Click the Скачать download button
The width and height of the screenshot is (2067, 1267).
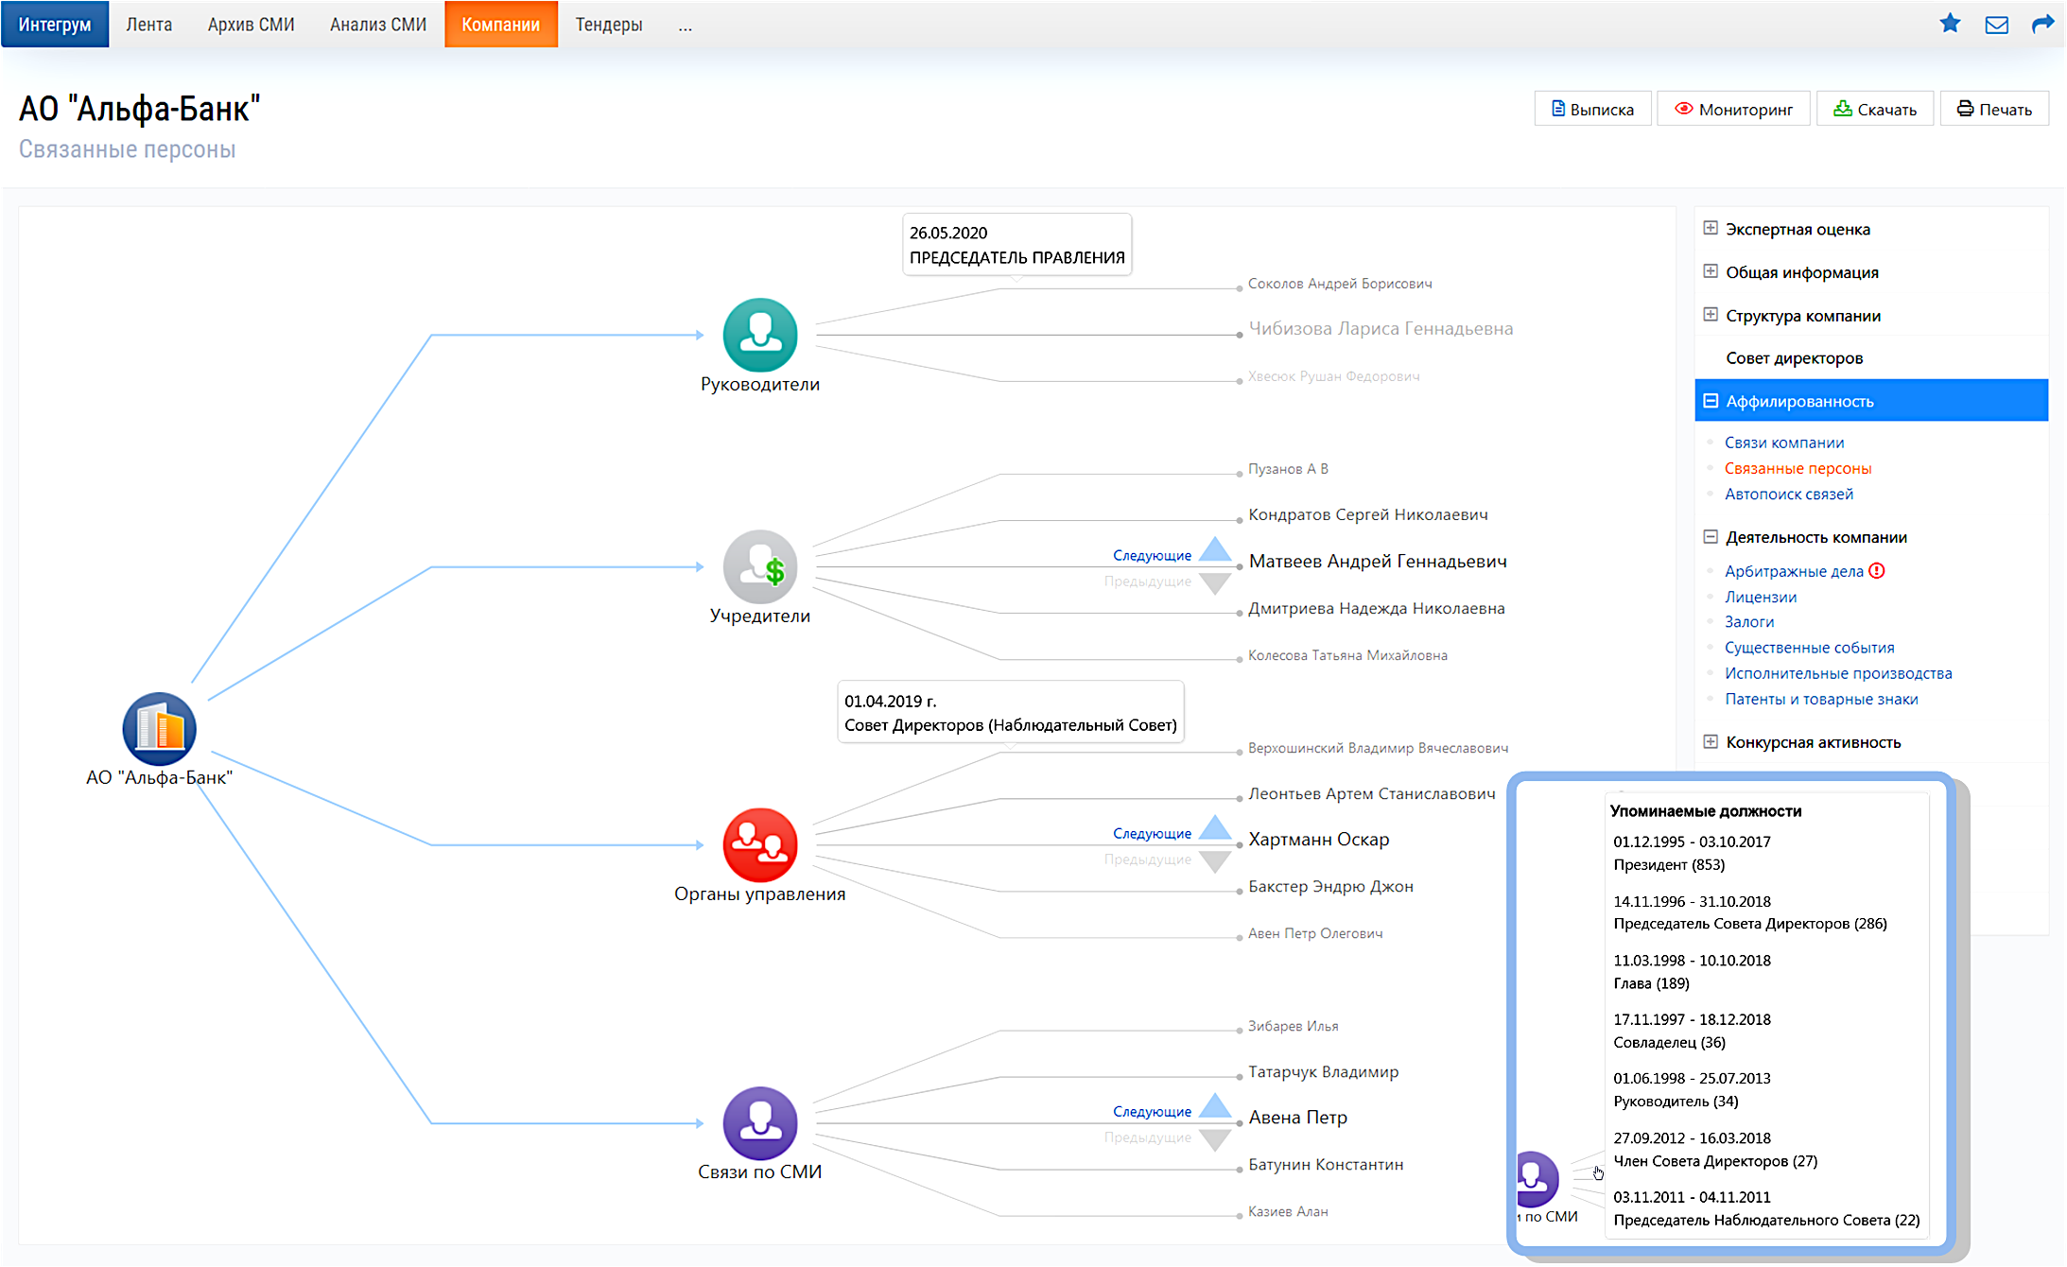tap(1874, 109)
